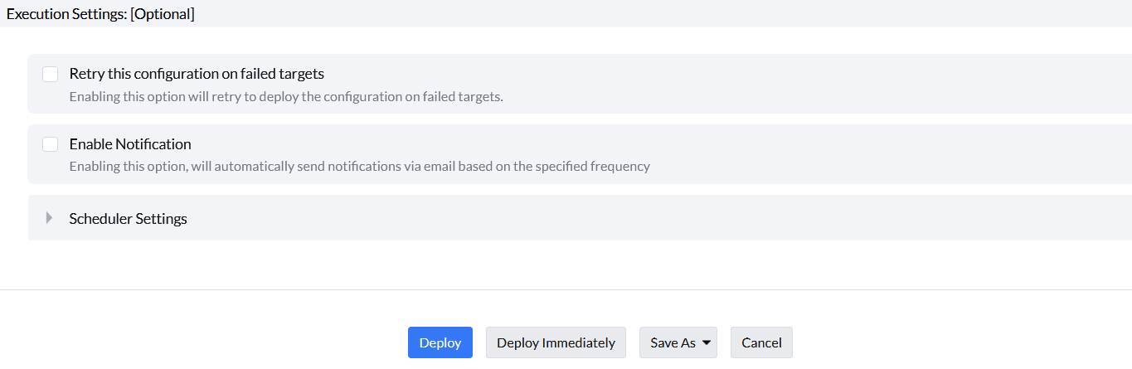Click the [Optional] text in the heading

pyautogui.click(x=163, y=14)
